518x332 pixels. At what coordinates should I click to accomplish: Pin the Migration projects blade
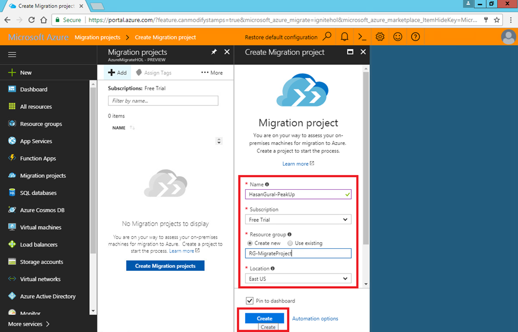click(x=214, y=52)
